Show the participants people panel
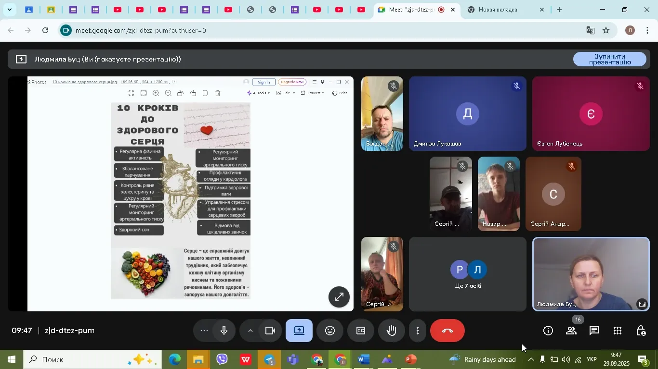This screenshot has width=658, height=369. click(x=571, y=331)
